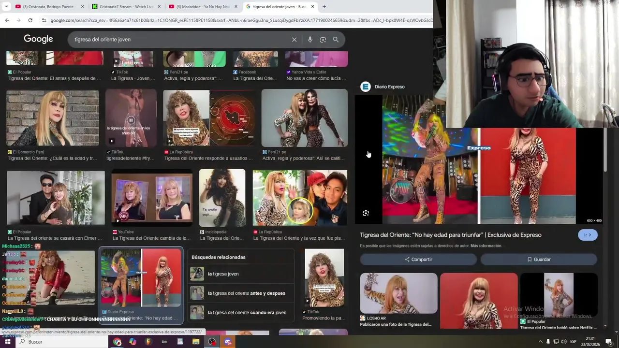The width and height of the screenshot is (619, 348).
Task: Open El Popular Netflix related image
Action: pyautogui.click(x=559, y=295)
